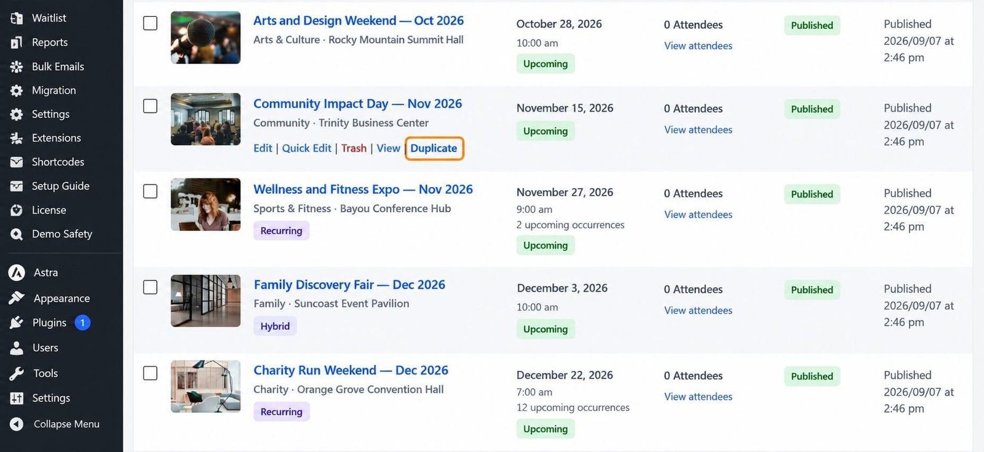Click the Setup Guide icon
Screen dimensions: 984x452
point(17,186)
